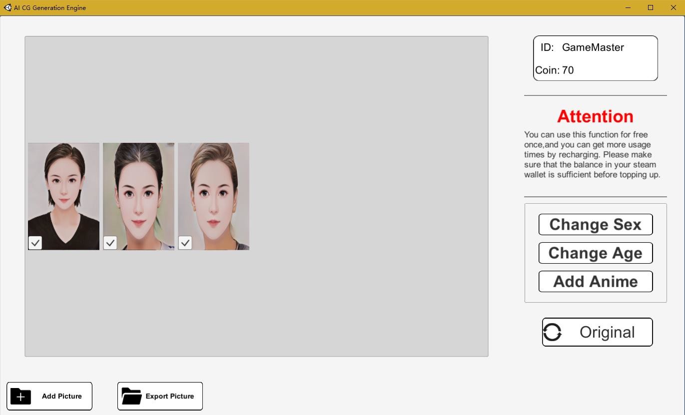Image resolution: width=685 pixels, height=415 pixels.
Task: Uncheck the first portrait's selection checkbox
Action: [x=35, y=243]
